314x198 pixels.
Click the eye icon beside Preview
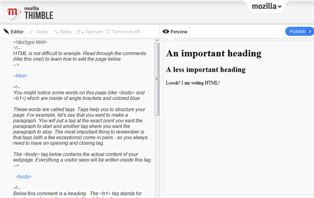(x=166, y=31)
